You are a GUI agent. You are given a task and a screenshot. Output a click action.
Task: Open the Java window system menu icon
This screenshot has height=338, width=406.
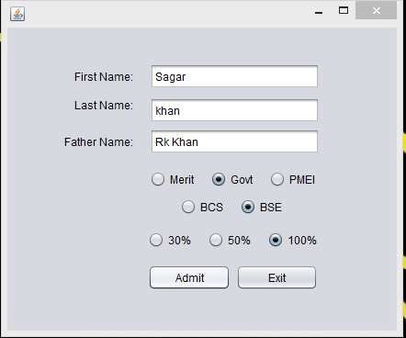17,14
